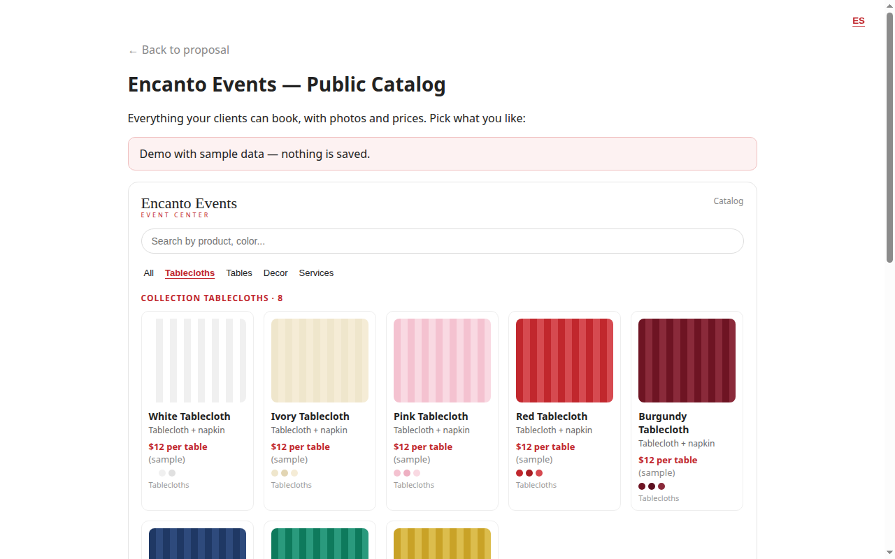Screen dimensions: 895x559
Task: Click the 'Red Tablecloth' product title
Action: pos(552,416)
